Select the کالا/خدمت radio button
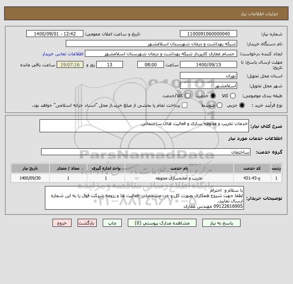 click(x=188, y=96)
